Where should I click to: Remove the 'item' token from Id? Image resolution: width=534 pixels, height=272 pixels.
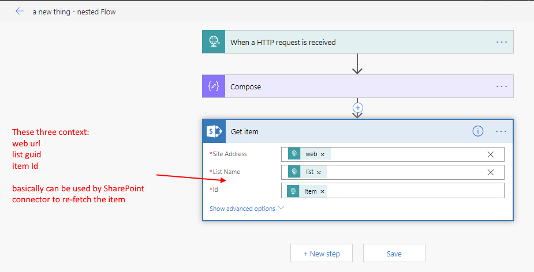322,191
